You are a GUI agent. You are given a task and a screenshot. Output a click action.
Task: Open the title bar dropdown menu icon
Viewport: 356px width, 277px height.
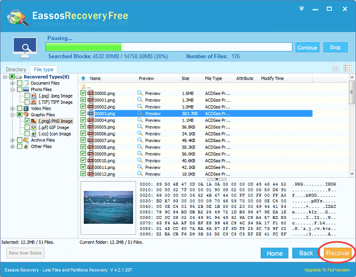pyautogui.click(x=302, y=9)
